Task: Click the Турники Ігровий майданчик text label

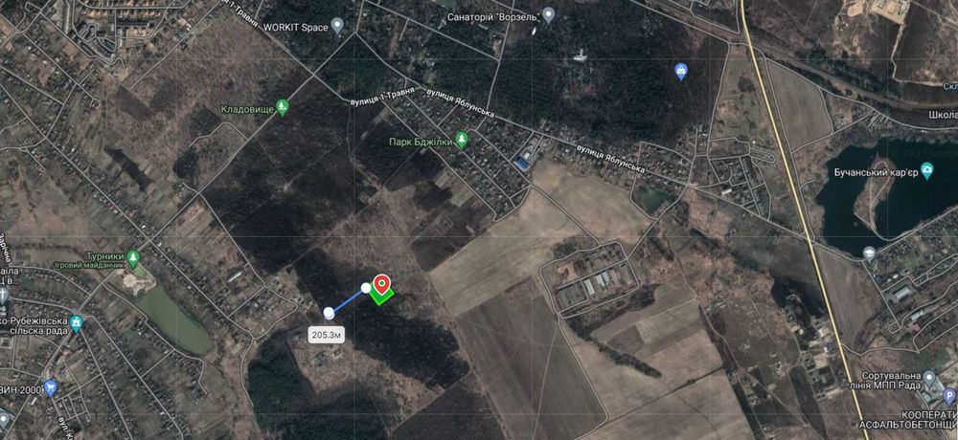Action: coord(105,260)
